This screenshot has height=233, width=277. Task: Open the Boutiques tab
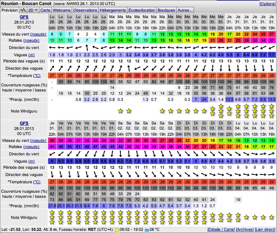167,11
